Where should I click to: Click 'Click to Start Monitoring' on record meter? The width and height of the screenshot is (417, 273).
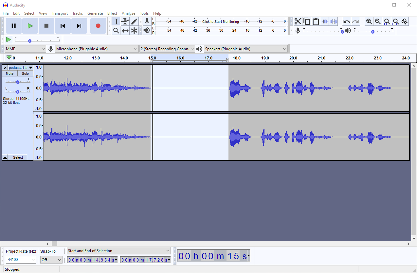tap(221, 22)
